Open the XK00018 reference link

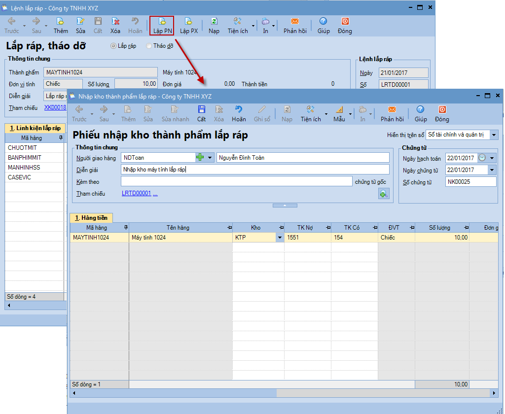pos(55,107)
